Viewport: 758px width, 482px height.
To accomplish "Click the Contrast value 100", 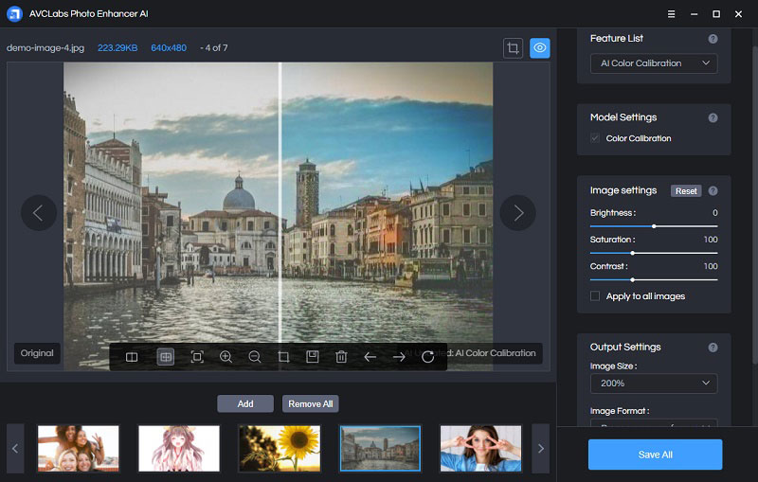I will (711, 266).
